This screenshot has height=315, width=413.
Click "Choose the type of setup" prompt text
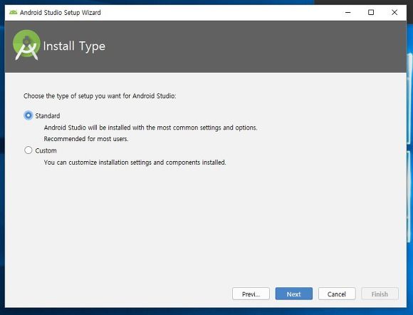[x=100, y=96]
